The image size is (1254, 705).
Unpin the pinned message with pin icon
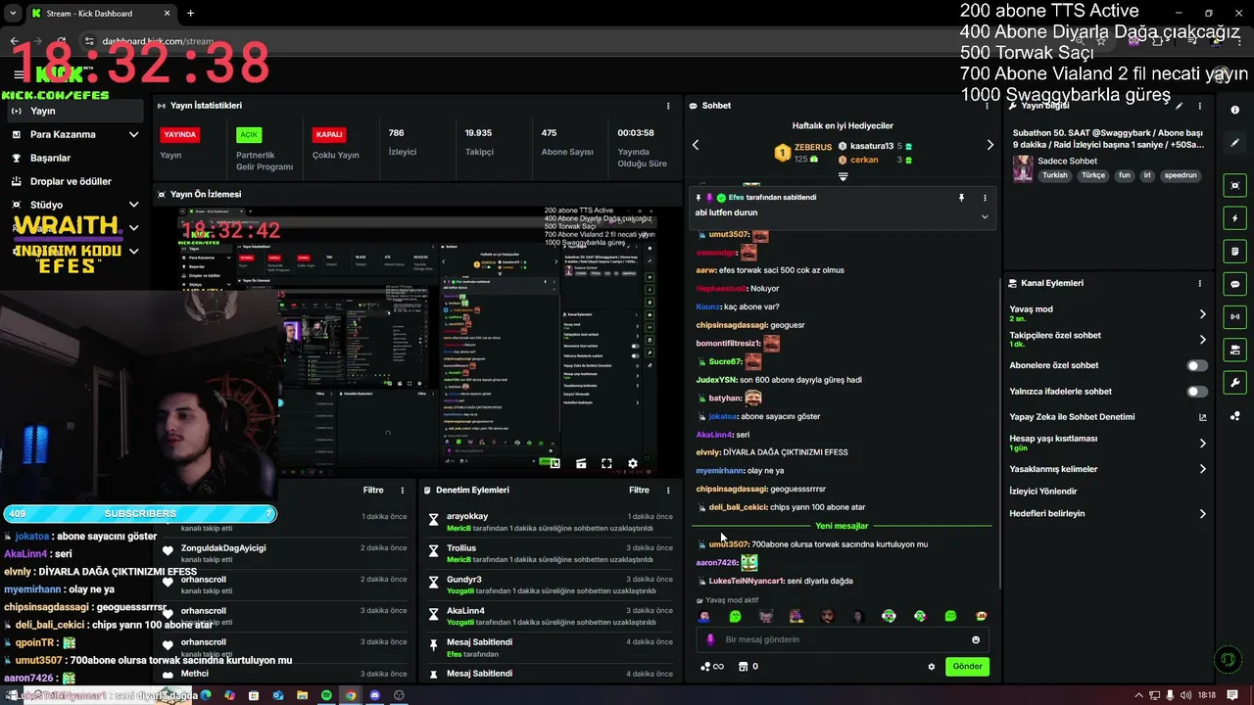click(x=961, y=198)
